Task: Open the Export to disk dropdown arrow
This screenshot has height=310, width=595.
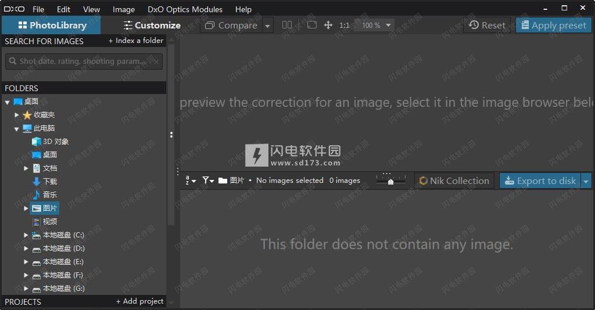Action: 586,181
